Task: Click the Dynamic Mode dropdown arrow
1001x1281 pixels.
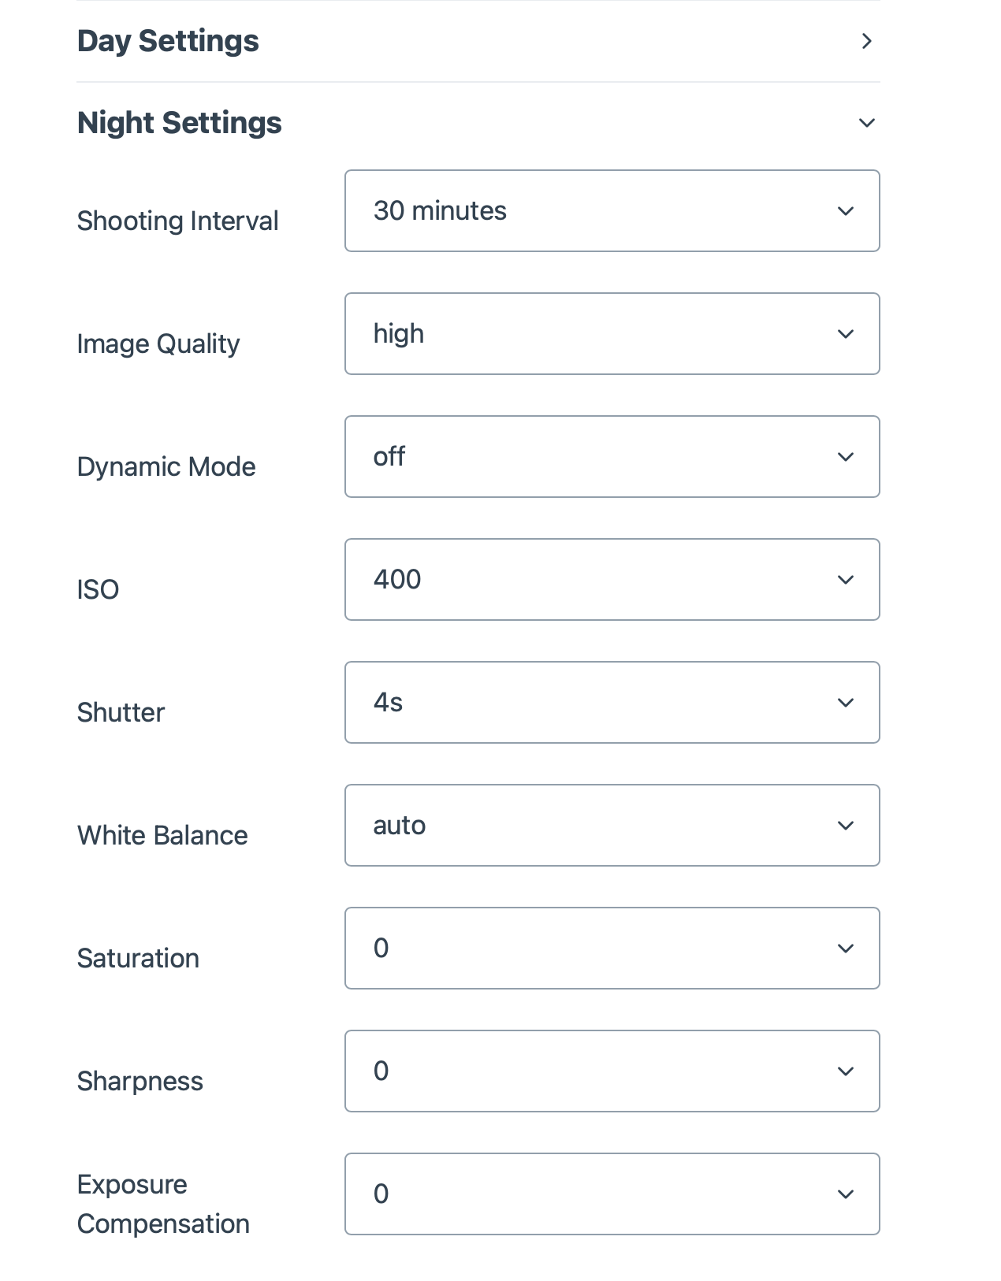Action: [846, 457]
